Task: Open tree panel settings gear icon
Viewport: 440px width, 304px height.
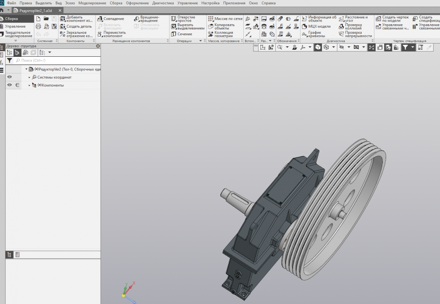Action: tap(98, 46)
